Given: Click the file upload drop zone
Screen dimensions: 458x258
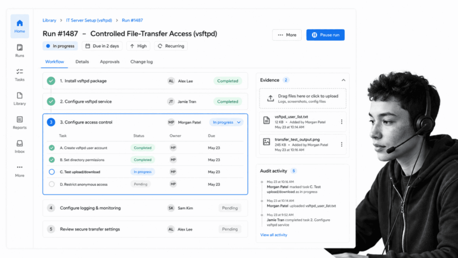Looking at the screenshot, I should tap(302, 99).
